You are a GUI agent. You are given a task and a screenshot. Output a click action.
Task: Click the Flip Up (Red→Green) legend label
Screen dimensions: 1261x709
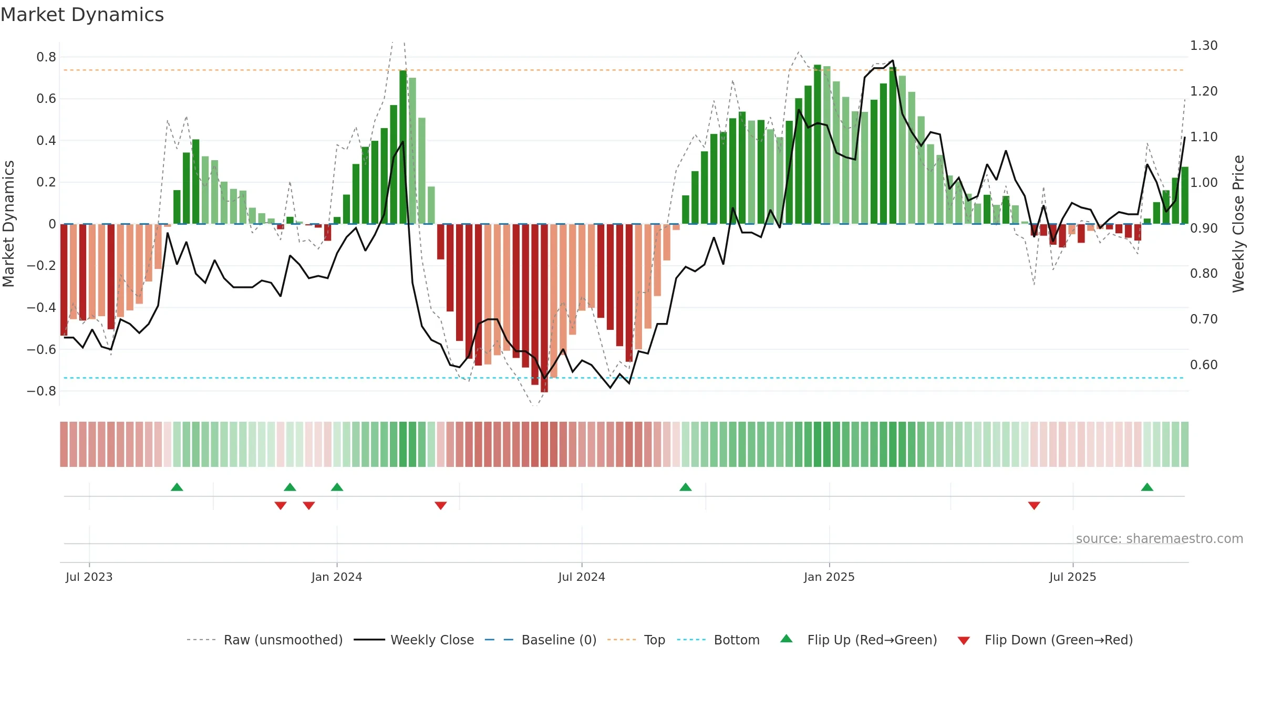click(x=872, y=640)
